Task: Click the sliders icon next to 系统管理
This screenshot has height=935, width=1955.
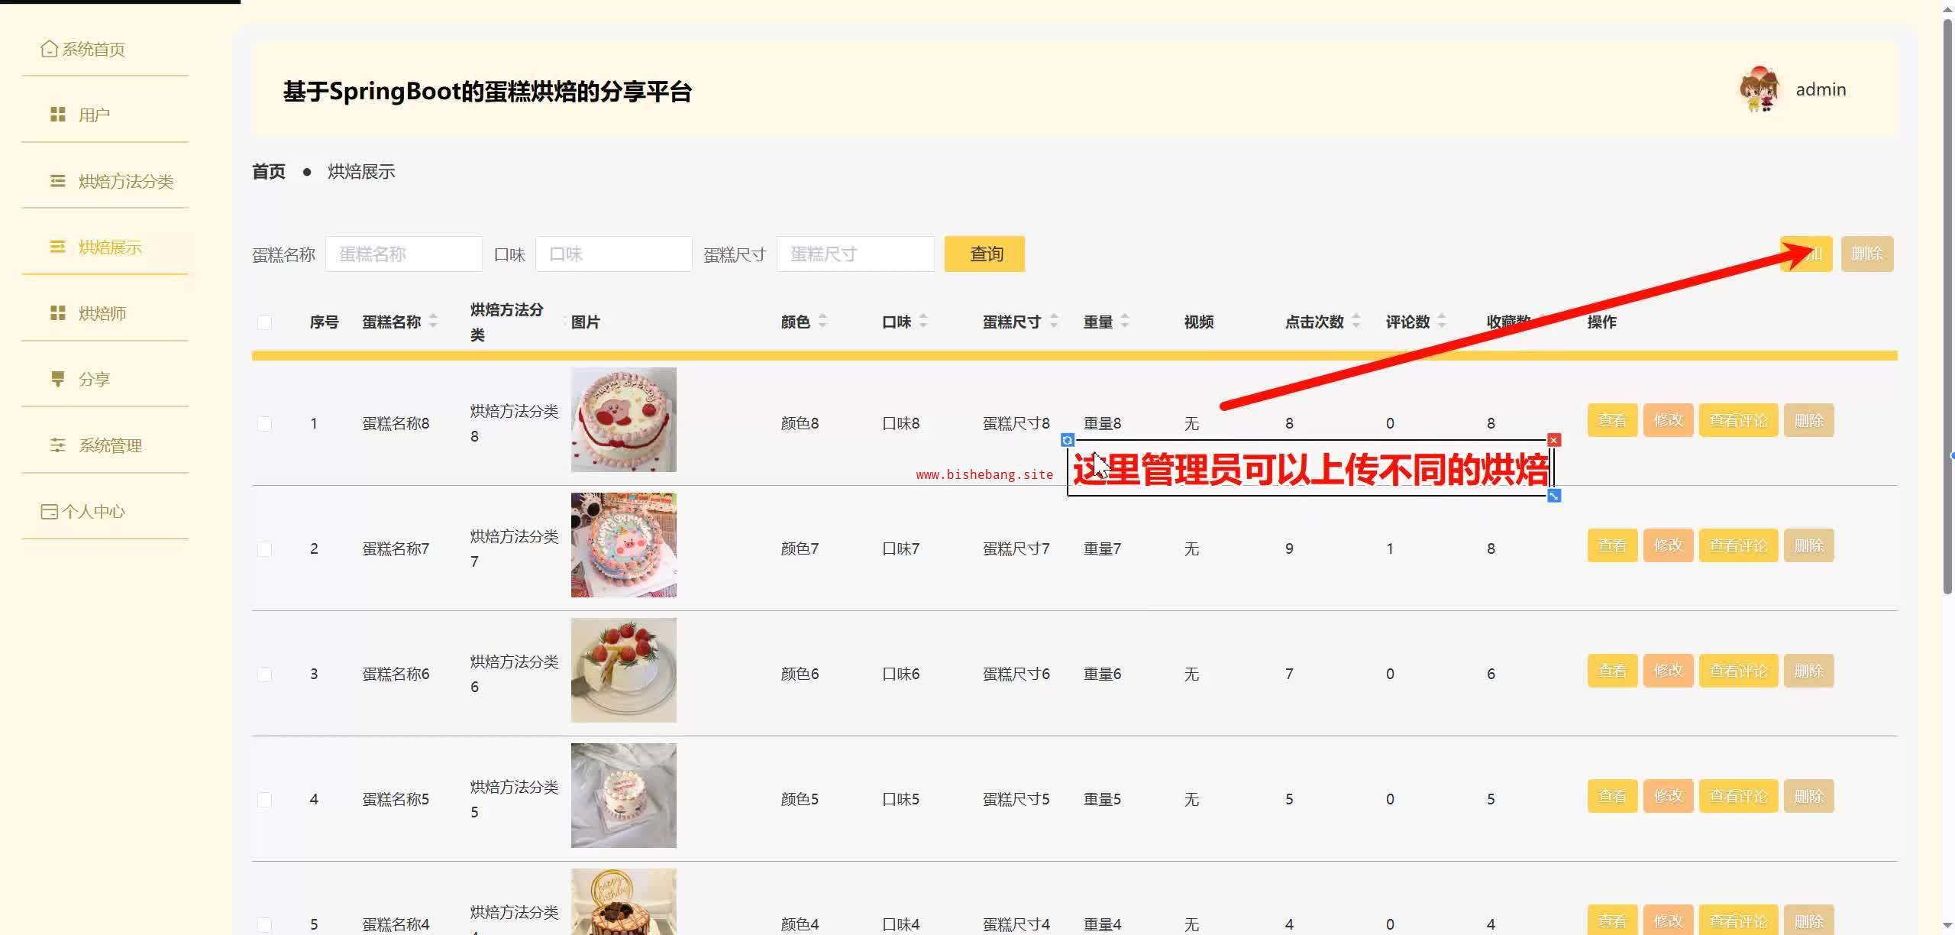Action: click(x=58, y=445)
